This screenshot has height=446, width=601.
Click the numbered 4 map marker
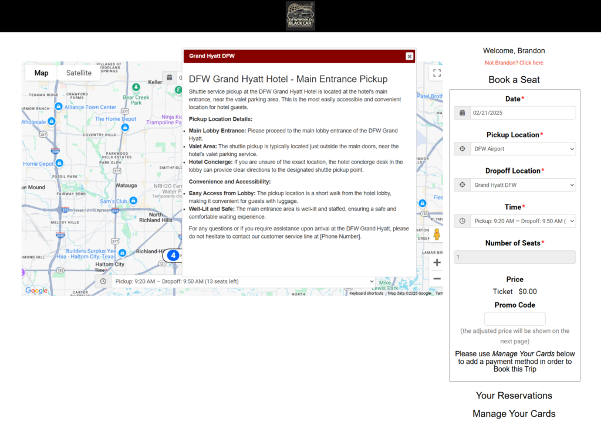[x=173, y=256]
